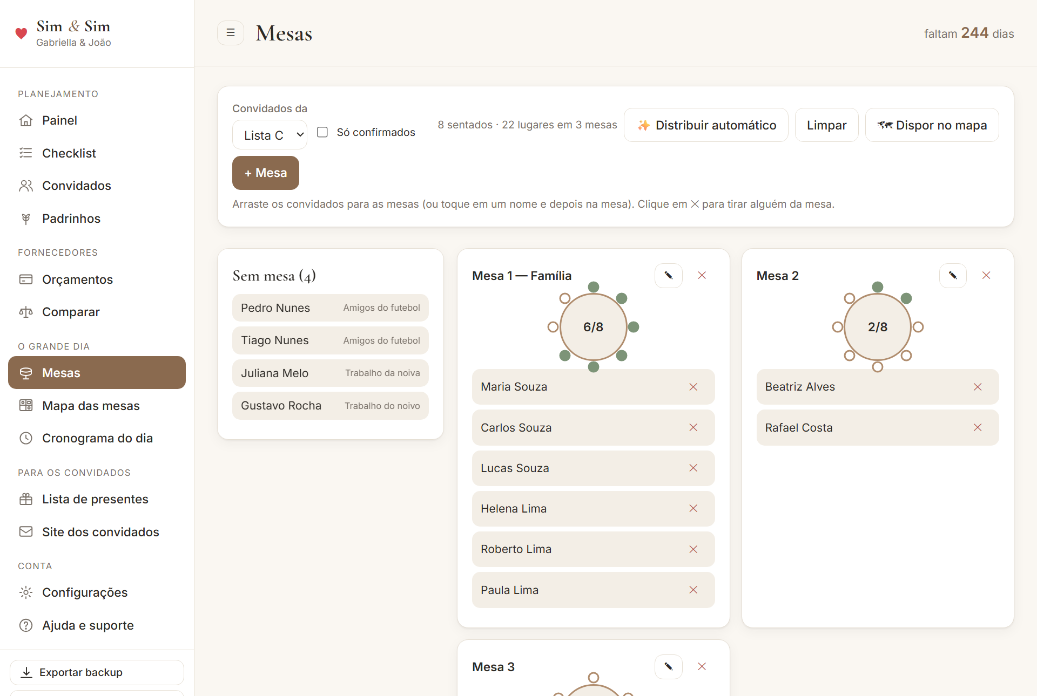Click Distribuir automático button
Screen dimensions: 1037x696
[706, 125]
